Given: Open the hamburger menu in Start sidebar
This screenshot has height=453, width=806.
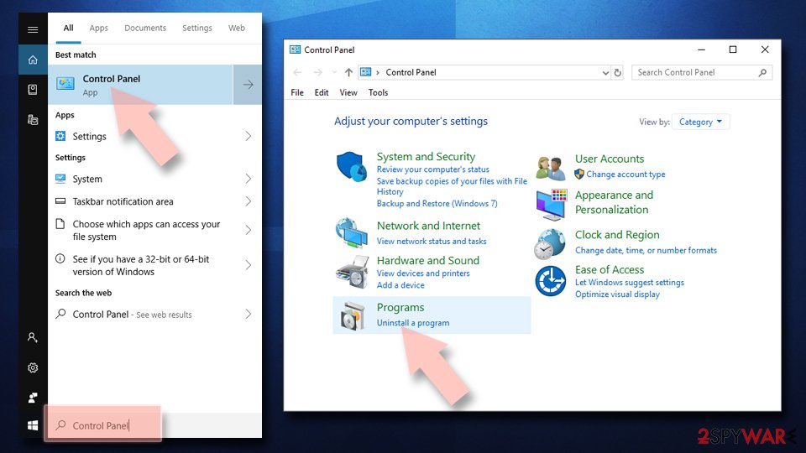Looking at the screenshot, I should 33,30.
